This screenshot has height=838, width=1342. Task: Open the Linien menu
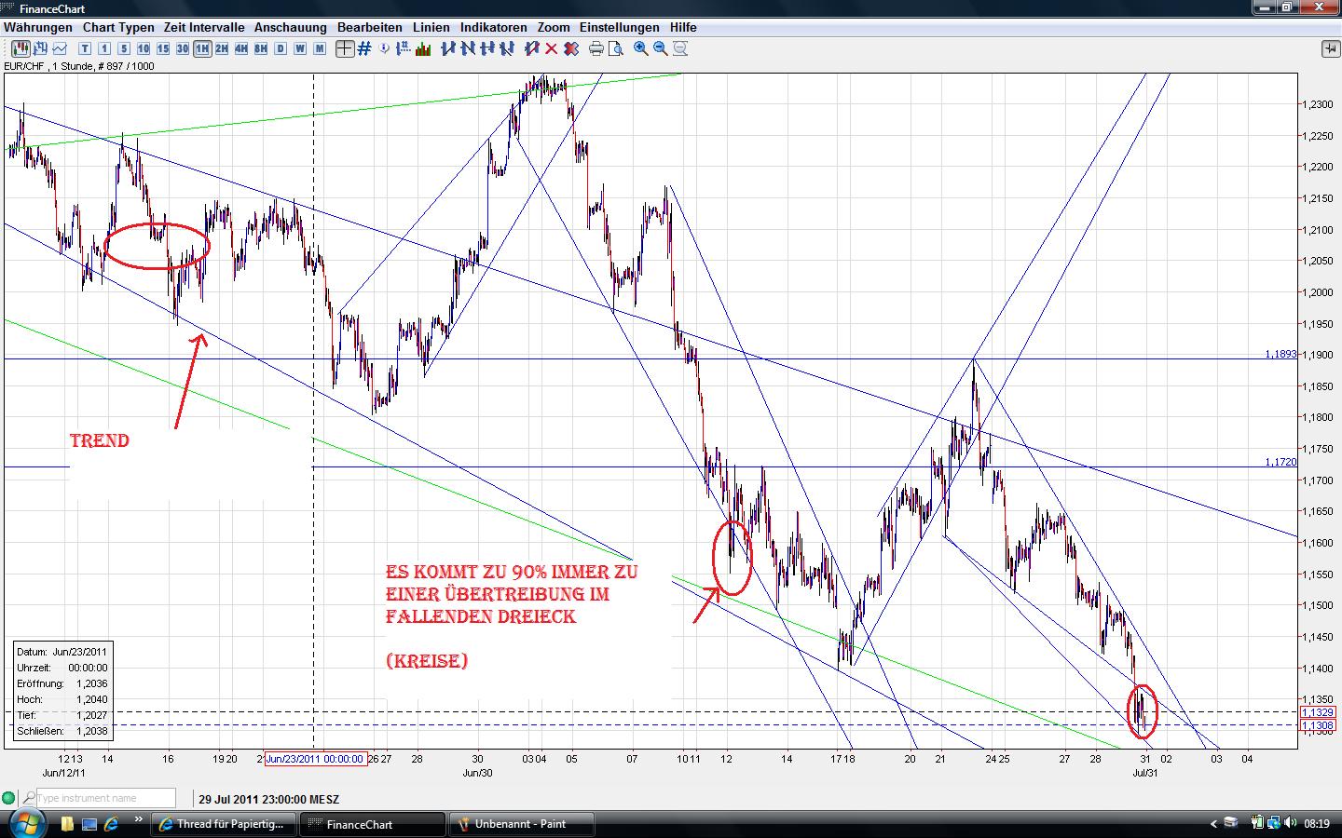[431, 27]
